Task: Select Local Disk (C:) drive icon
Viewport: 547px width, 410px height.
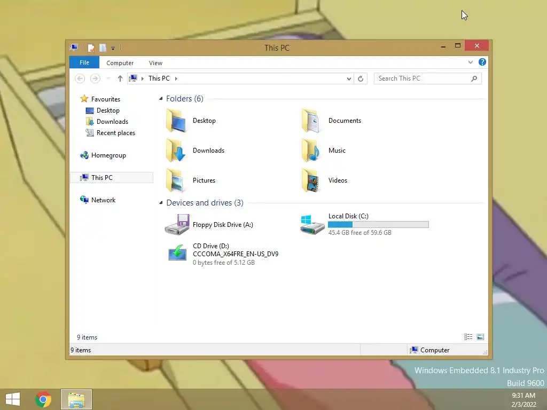Action: [x=312, y=225]
